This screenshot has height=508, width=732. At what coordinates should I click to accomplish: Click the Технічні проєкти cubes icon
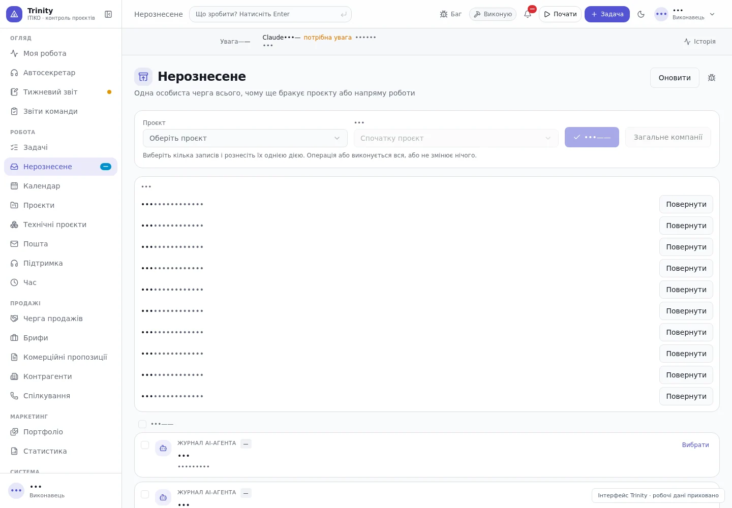click(14, 225)
